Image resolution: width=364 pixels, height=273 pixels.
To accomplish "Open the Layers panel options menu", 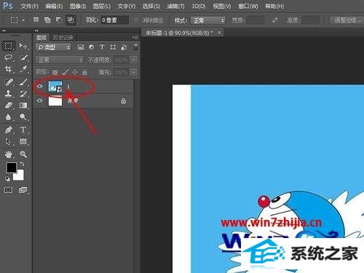I will [135, 37].
